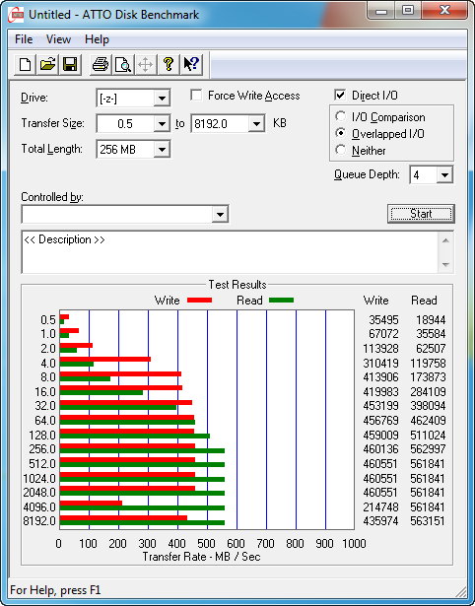
Task: Click the move arrows toolbar icon
Action: pyautogui.click(x=145, y=64)
